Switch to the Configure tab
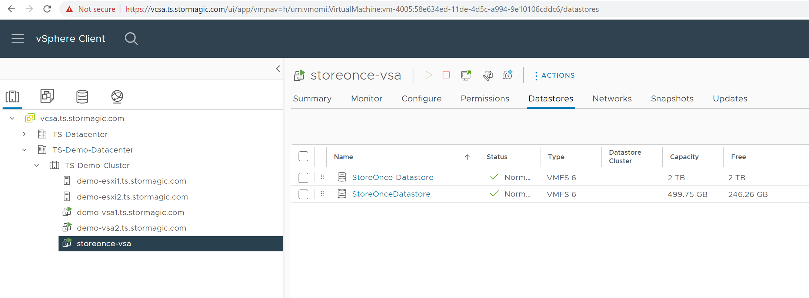Image resolution: width=809 pixels, height=298 pixels. 422,98
